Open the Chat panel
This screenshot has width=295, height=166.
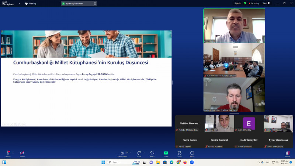(139, 153)
